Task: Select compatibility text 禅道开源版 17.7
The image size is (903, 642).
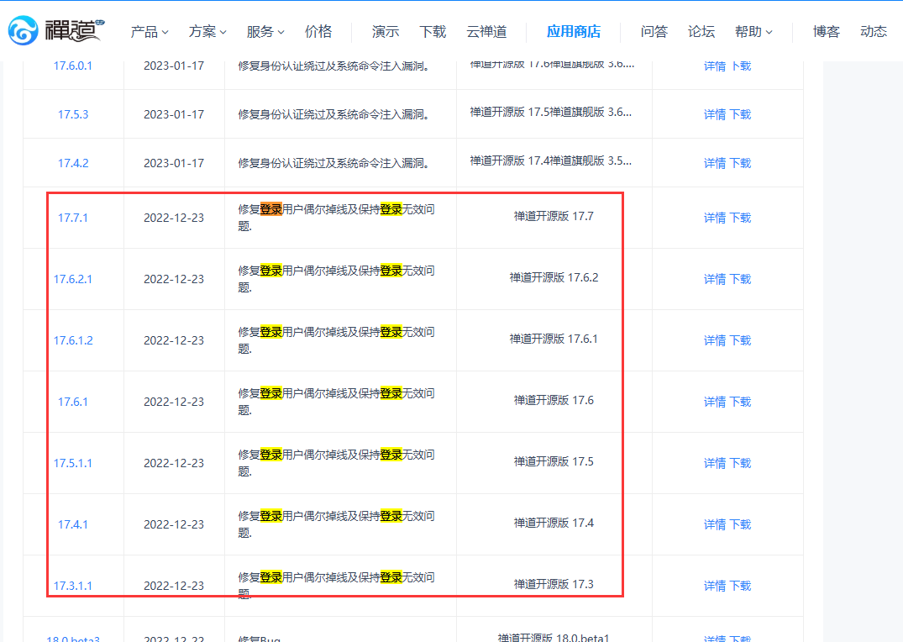Action: [x=554, y=216]
